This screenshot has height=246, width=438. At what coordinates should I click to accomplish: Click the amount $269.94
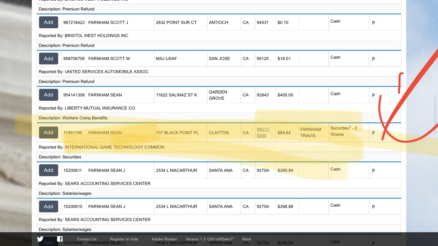285,170
